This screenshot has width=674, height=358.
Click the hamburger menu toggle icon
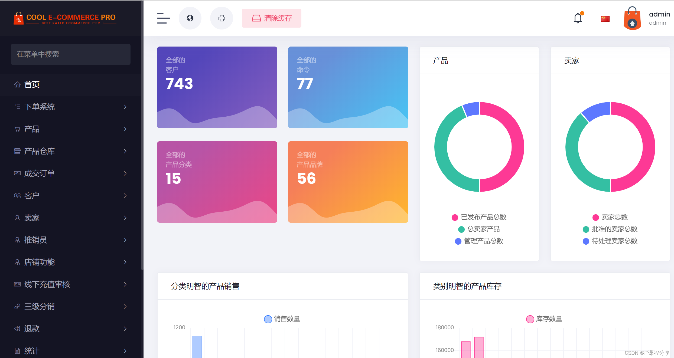coord(163,18)
